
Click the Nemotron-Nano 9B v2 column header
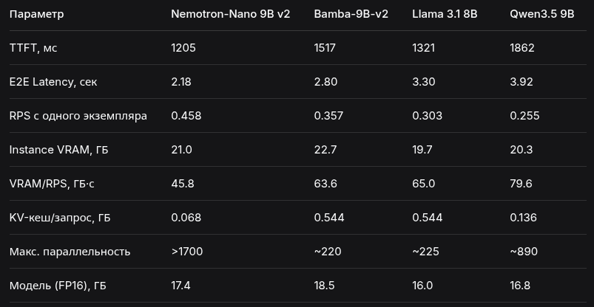coord(230,14)
